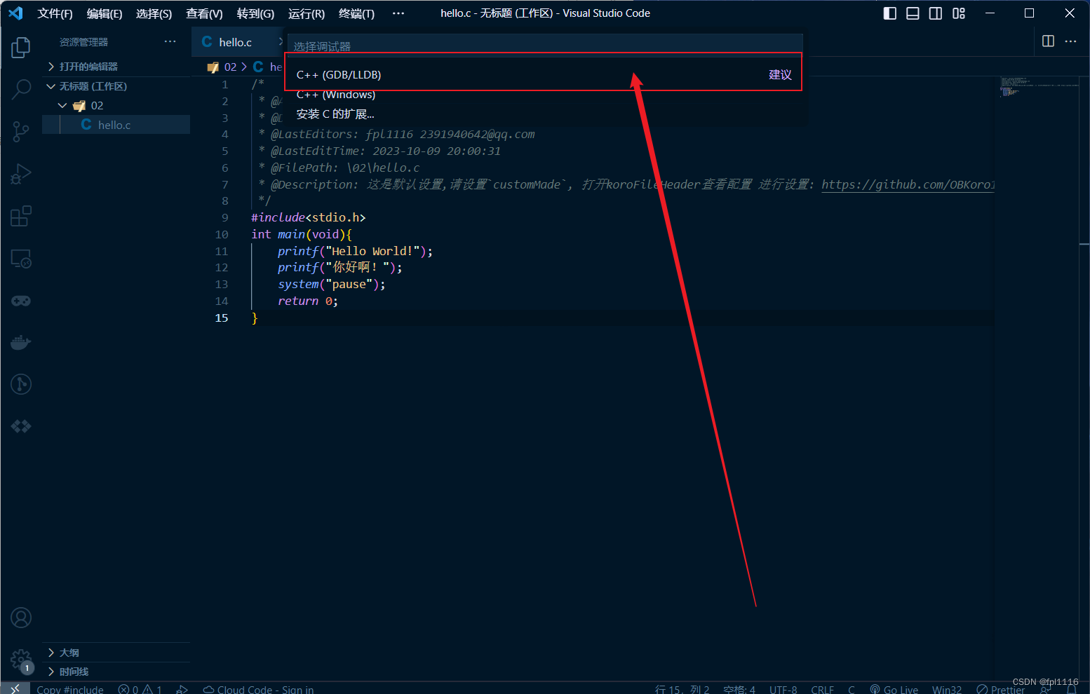This screenshot has width=1090, height=694.
Task: Open notifications bell in status bar
Action: tap(1071, 690)
